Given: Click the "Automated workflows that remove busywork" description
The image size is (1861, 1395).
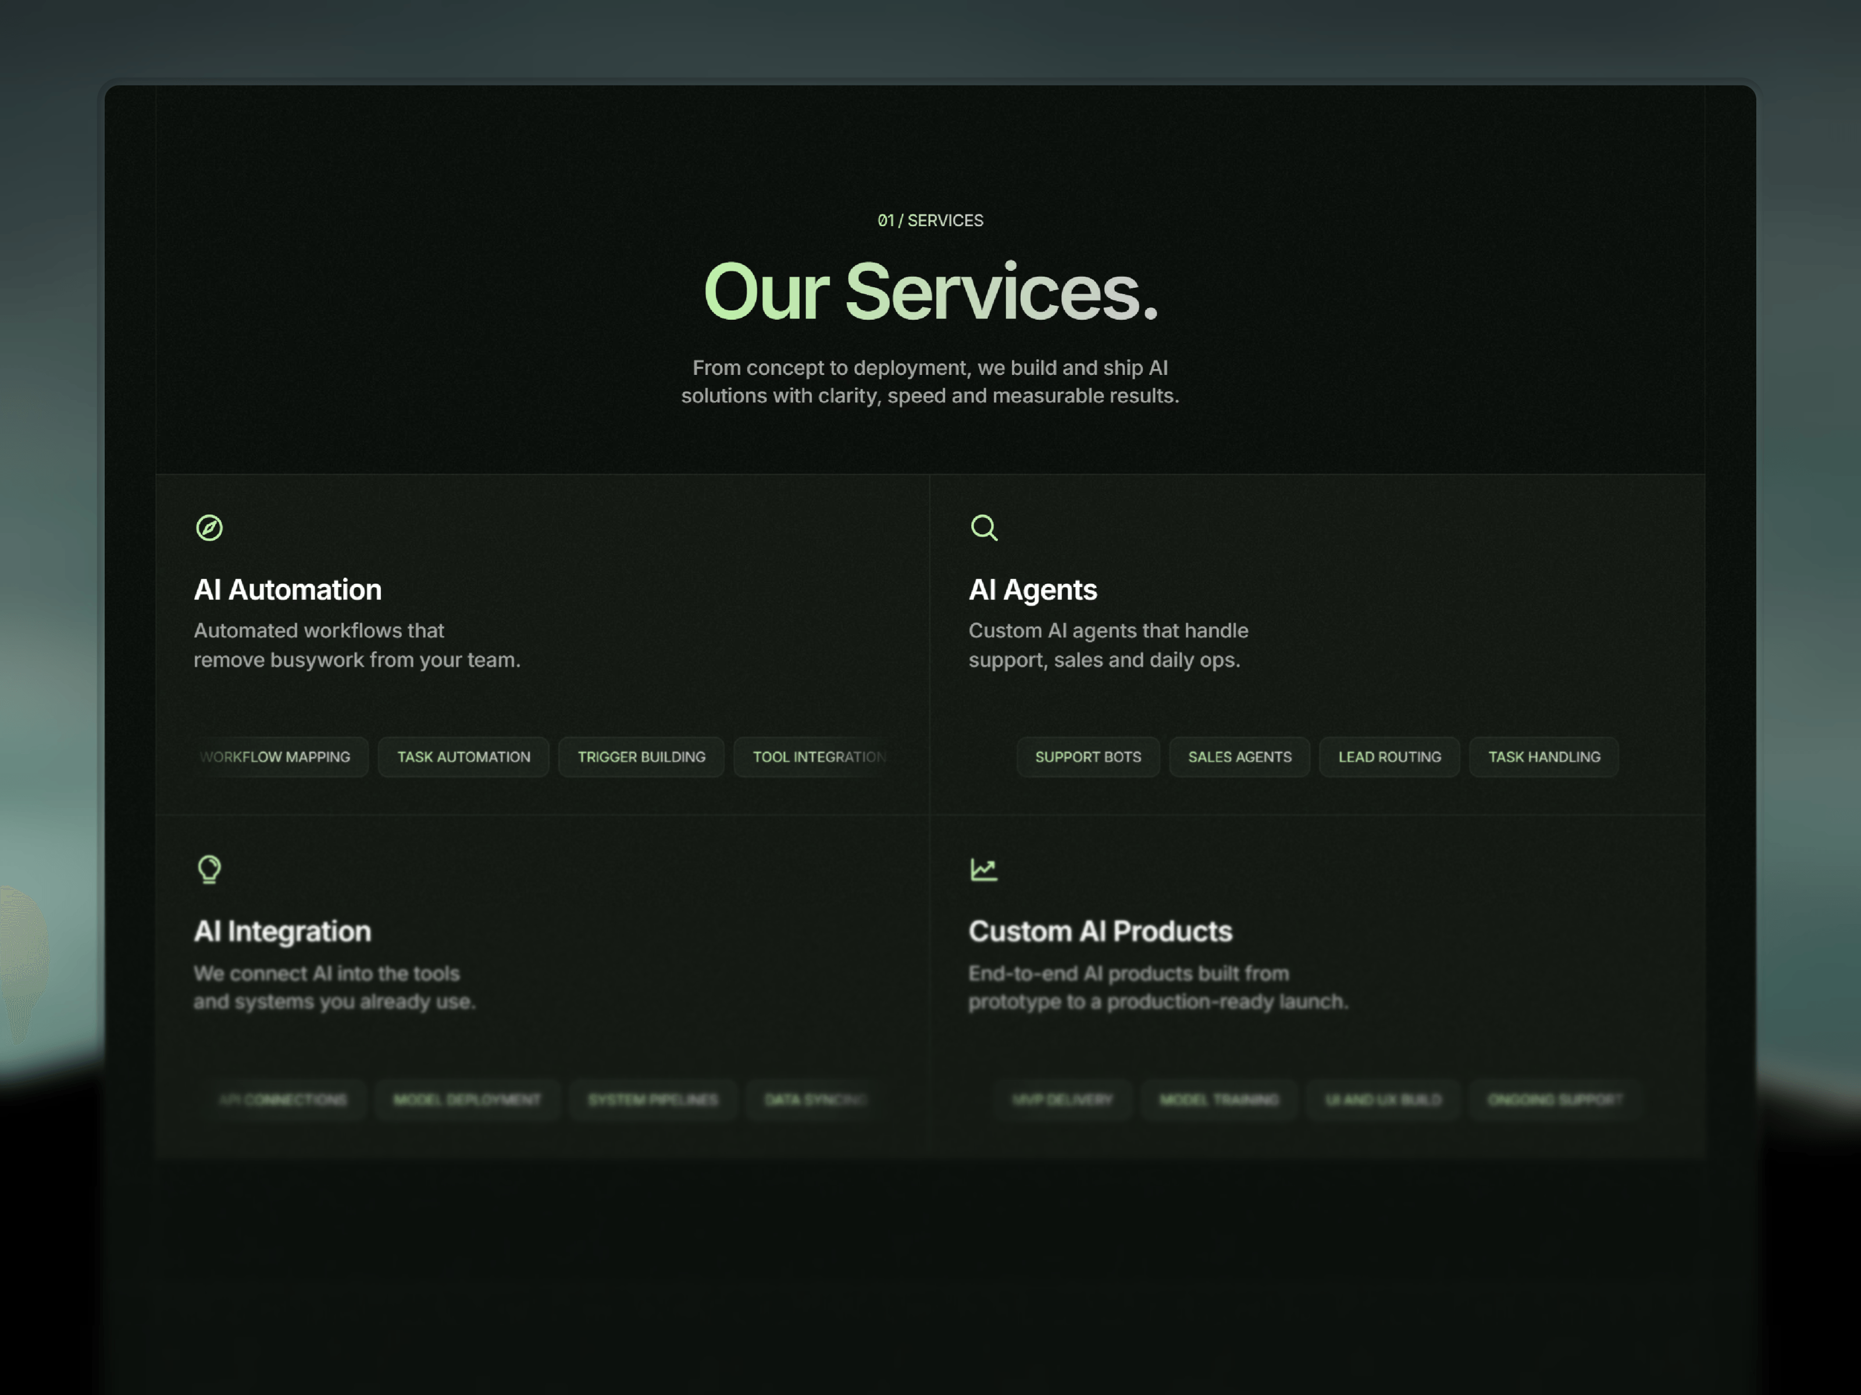Looking at the screenshot, I should point(356,645).
